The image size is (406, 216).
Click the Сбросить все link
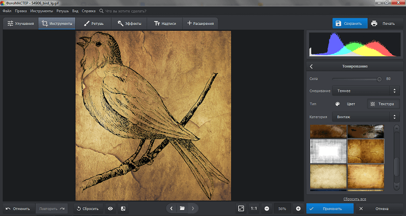click(355, 199)
